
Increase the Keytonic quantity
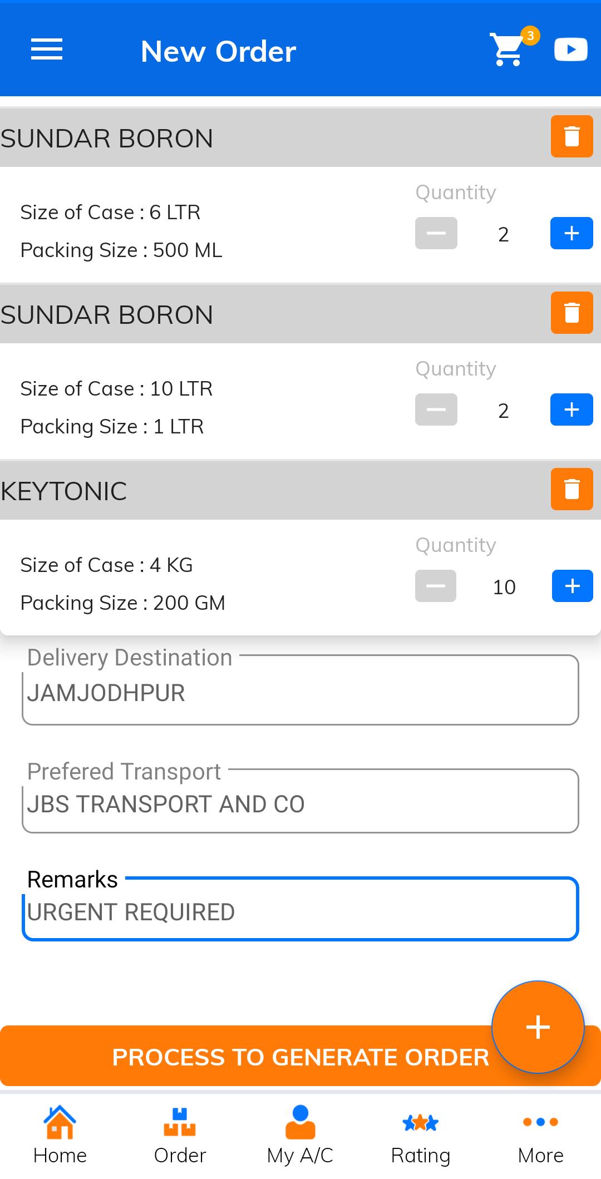[x=573, y=586]
